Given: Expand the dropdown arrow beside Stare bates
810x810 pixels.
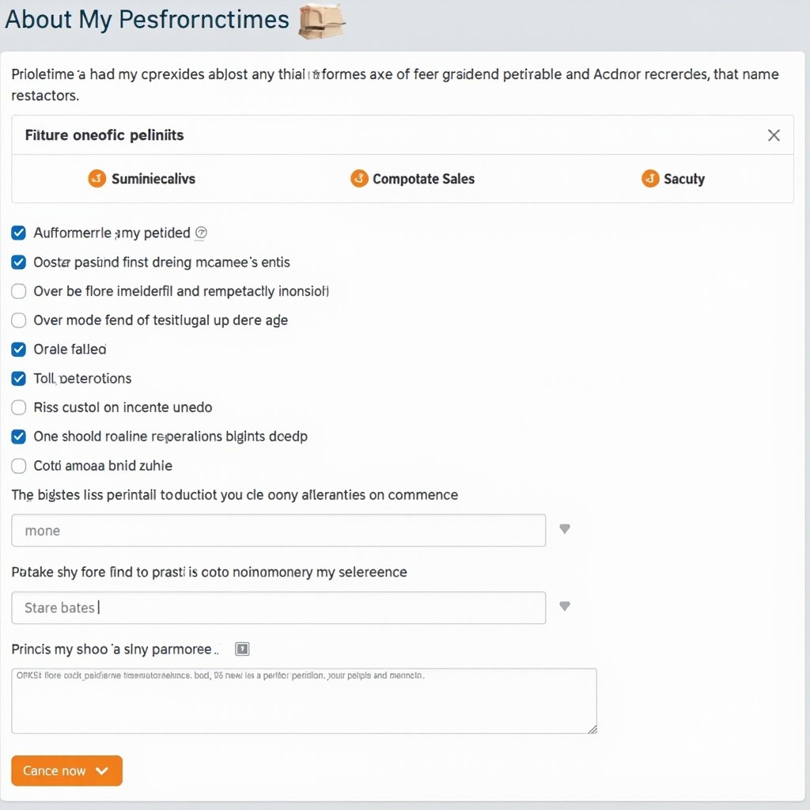Looking at the screenshot, I should pyautogui.click(x=565, y=606).
